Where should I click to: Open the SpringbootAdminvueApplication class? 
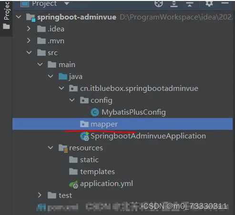pyautogui.click(x=148, y=136)
